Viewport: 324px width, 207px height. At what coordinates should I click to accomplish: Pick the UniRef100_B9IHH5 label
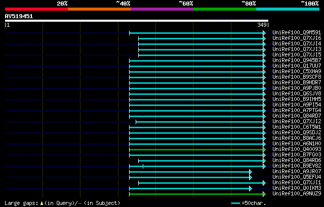297,99
